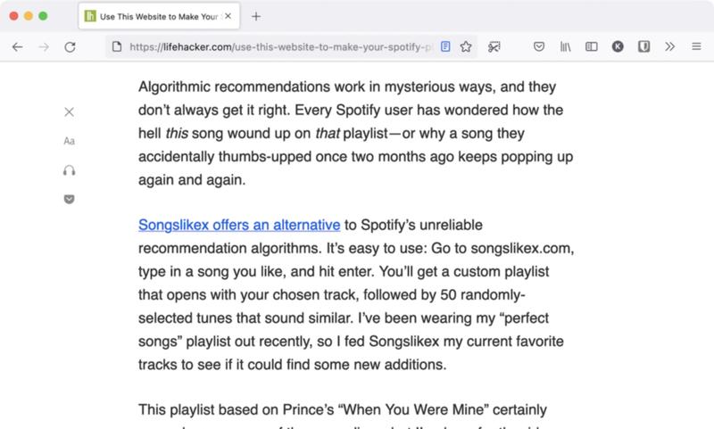Open the Firefox hamburger menu
The width and height of the screenshot is (714, 429).
(x=696, y=46)
